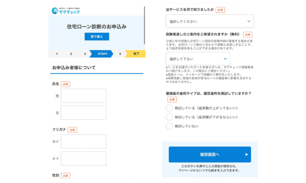This screenshot has height=183, width=306.
Task: Click the vertical scrollbar beside the form header
Action: click(x=145, y=25)
